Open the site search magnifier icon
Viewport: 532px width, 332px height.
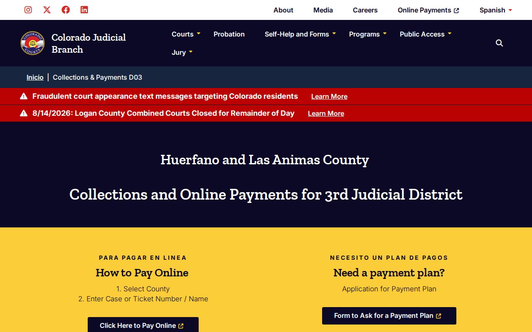pyautogui.click(x=500, y=43)
